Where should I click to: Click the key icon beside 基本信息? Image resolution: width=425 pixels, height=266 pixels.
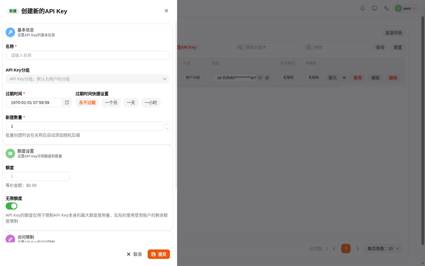(x=10, y=32)
